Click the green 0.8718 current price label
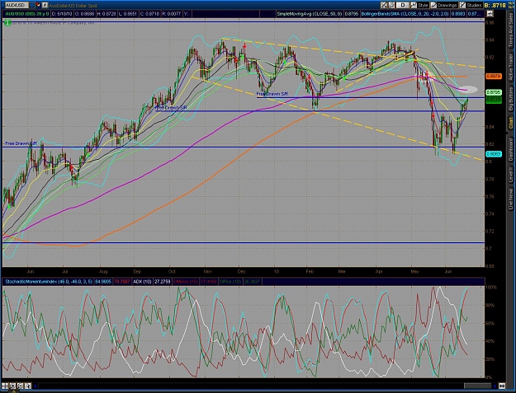 [494, 99]
